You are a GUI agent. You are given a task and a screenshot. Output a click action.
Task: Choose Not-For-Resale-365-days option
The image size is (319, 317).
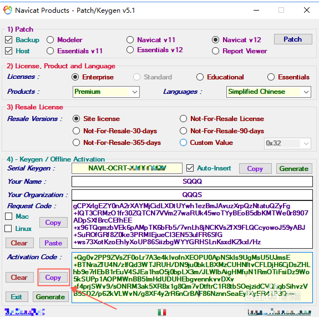(77, 143)
